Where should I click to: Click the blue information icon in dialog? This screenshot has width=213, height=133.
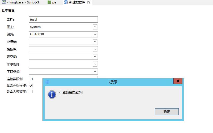coord(52,94)
